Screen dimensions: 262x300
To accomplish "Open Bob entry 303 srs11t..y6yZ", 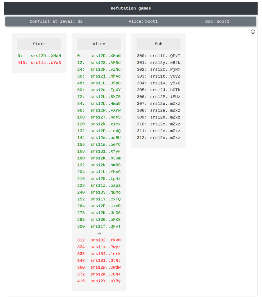I will [x=165, y=76].
